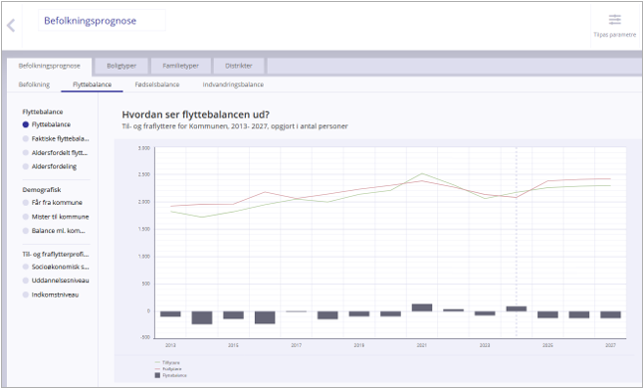This screenshot has width=643, height=389.
Task: Click the 2013 negative flyttebalance bar
Action: [x=170, y=314]
